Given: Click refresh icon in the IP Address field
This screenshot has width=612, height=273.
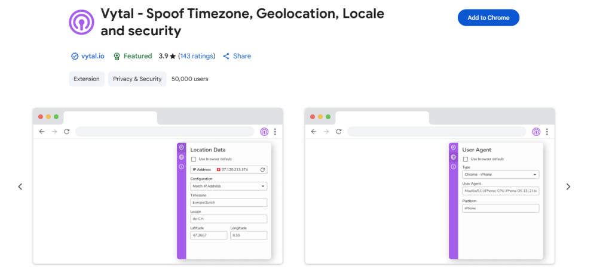Looking at the screenshot, I should (x=263, y=170).
